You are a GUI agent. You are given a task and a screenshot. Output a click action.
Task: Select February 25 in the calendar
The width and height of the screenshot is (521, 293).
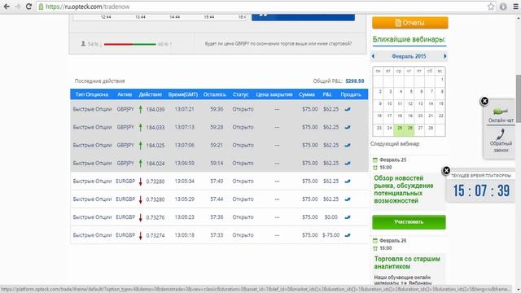click(399, 129)
